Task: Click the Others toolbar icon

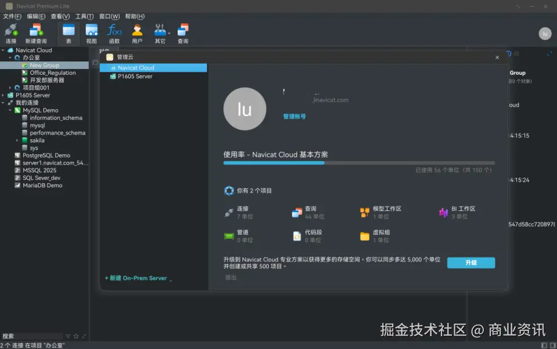Action: click(161, 34)
